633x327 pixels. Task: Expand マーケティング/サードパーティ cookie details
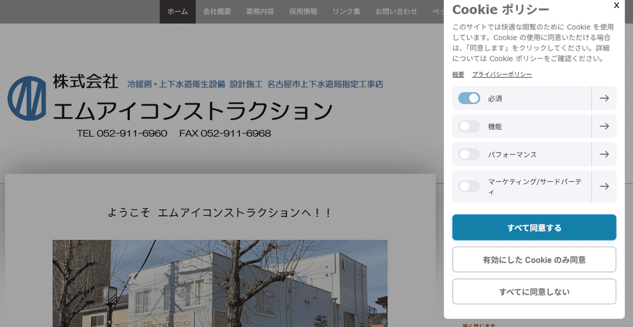point(605,186)
